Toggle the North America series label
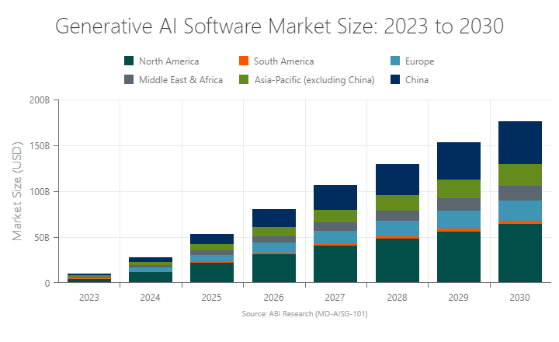559x342 pixels. (168, 61)
